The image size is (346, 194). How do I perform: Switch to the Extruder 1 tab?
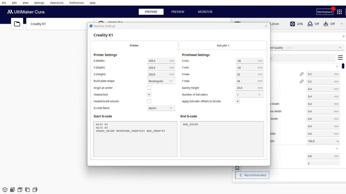click(223, 45)
